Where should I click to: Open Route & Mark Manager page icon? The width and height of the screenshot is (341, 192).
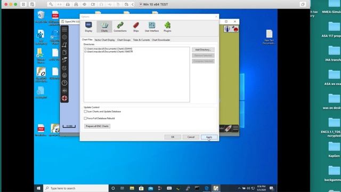64,52
